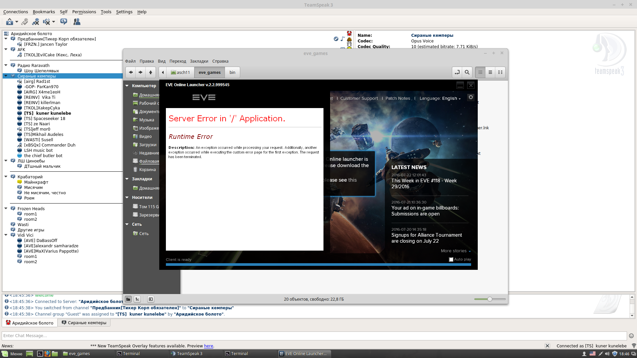Toggle the Auto play checkbox

click(x=451, y=260)
